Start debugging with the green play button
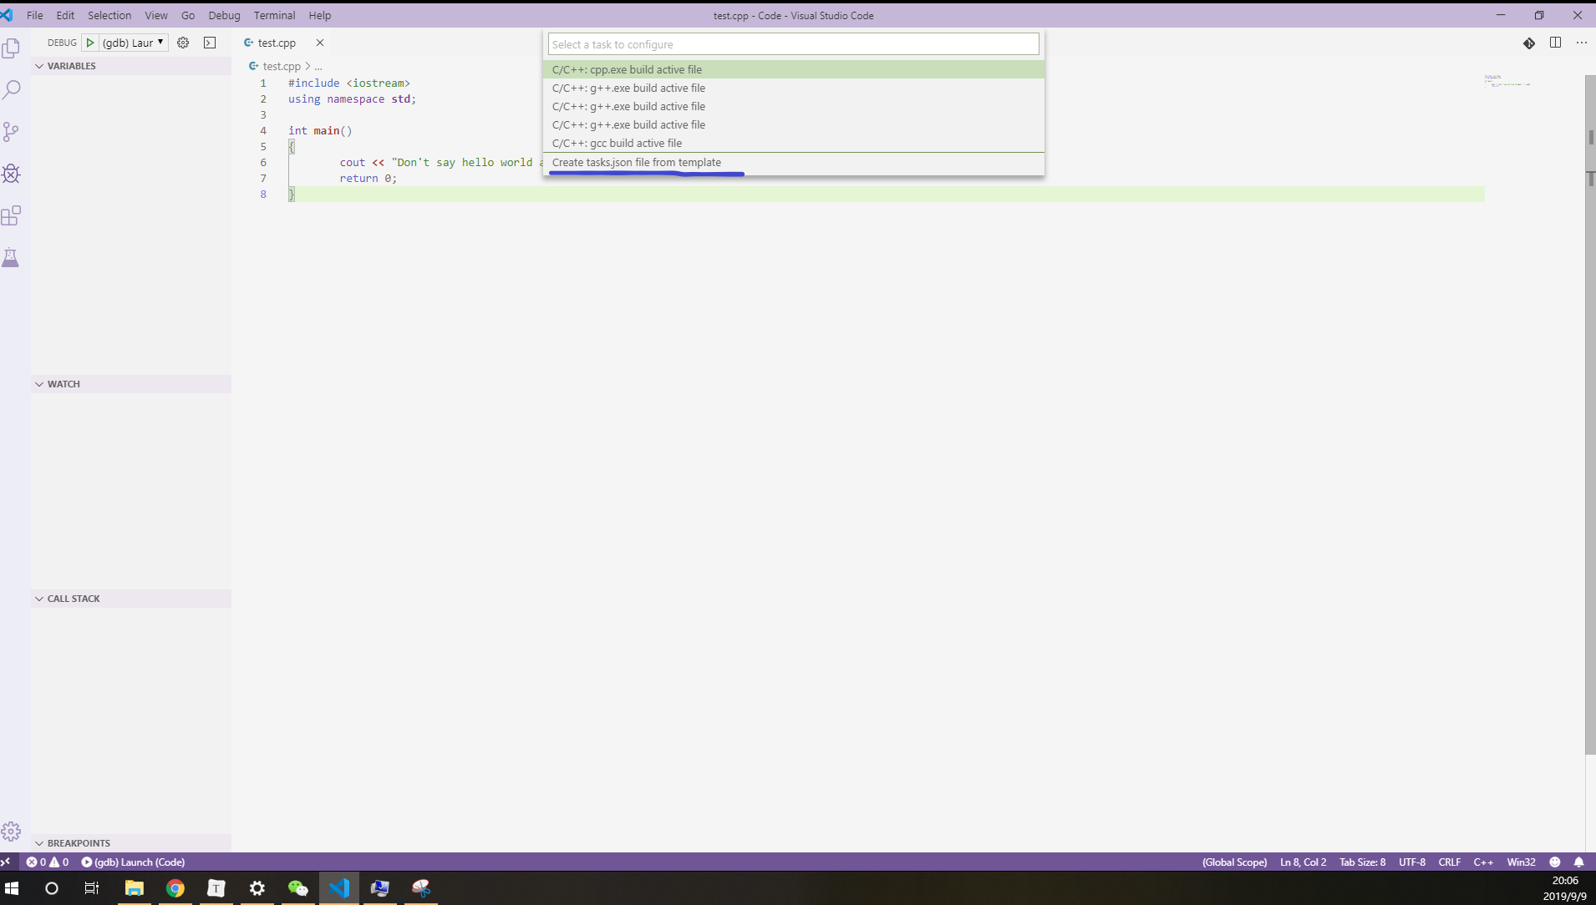 click(89, 43)
